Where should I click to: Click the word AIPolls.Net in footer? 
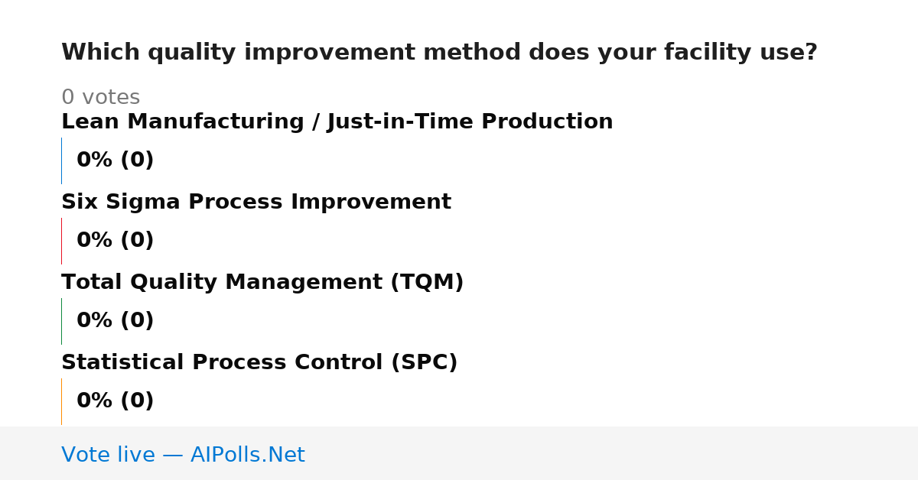247,456
